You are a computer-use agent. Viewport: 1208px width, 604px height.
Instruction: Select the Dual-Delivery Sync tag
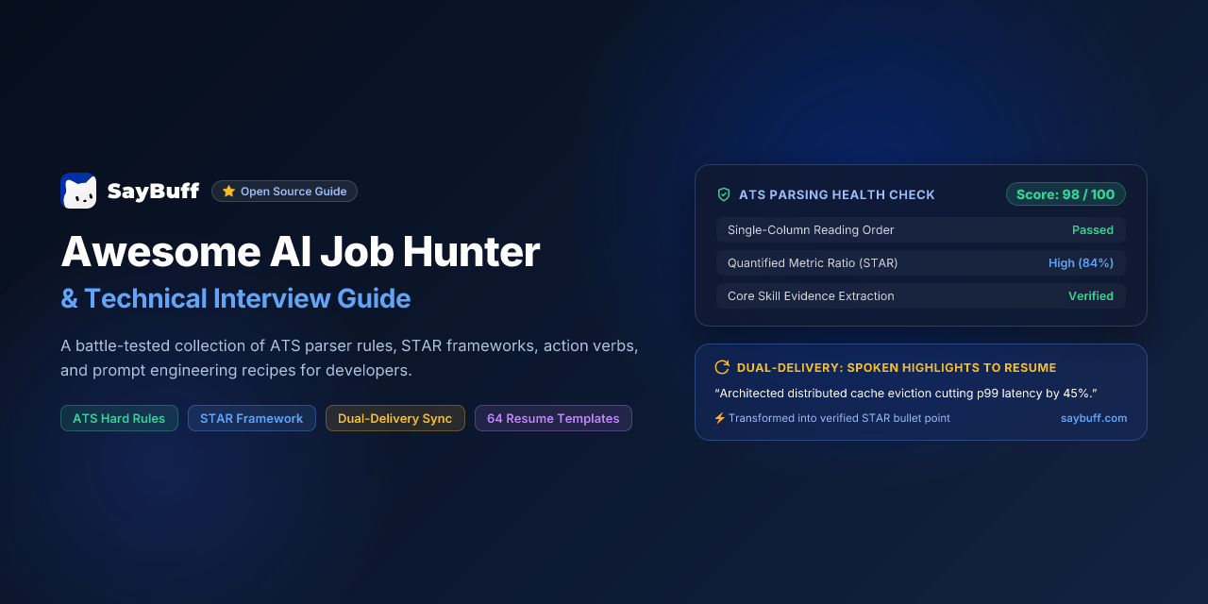(x=395, y=418)
